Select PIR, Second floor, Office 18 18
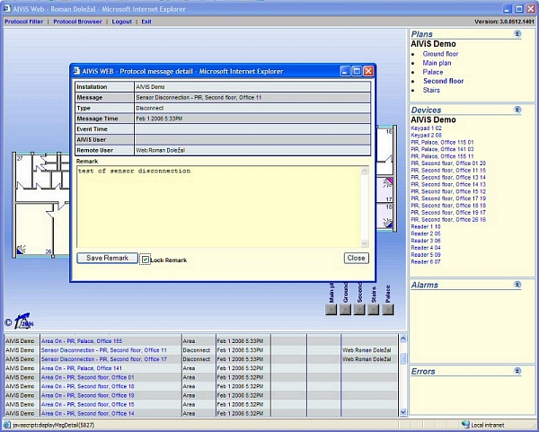 click(x=448, y=206)
